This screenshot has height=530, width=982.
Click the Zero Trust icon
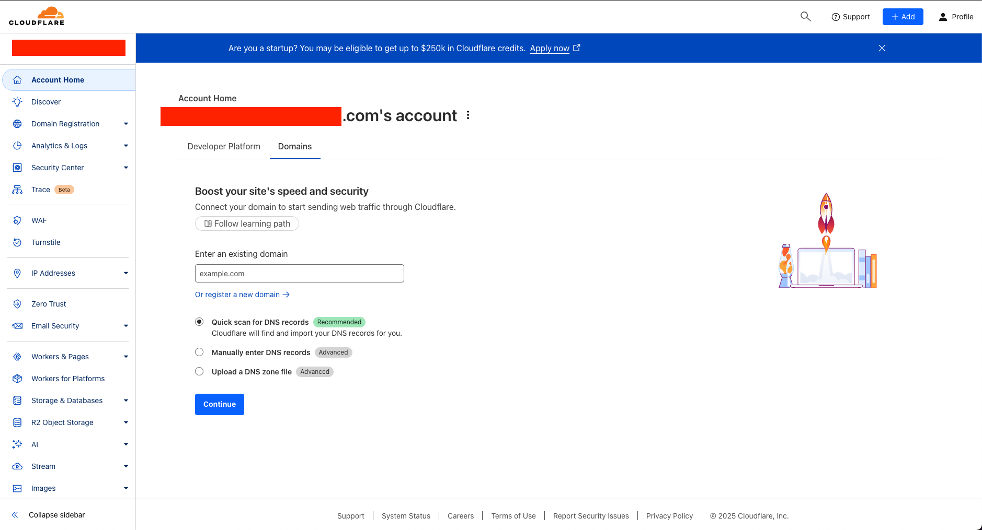pyautogui.click(x=17, y=304)
